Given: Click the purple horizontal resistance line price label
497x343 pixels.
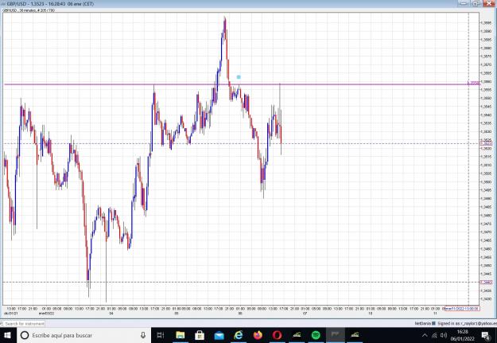Looking at the screenshot, I should 474,83.
